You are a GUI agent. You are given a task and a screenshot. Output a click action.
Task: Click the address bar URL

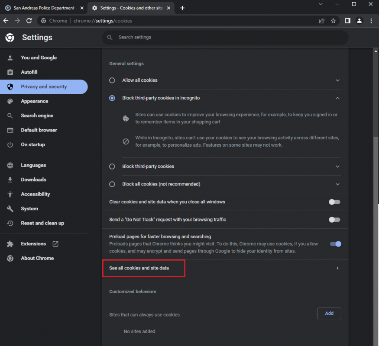tap(103, 21)
